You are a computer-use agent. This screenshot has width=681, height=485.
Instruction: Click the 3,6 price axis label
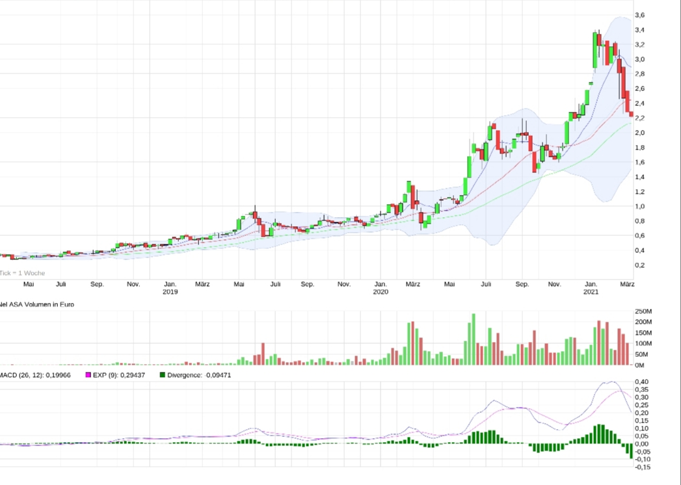click(639, 15)
